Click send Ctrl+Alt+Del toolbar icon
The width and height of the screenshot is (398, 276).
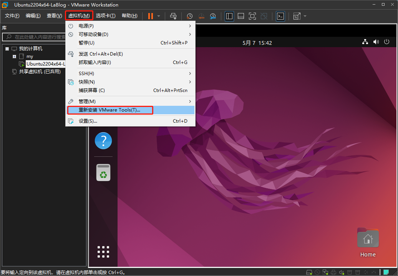[173, 16]
